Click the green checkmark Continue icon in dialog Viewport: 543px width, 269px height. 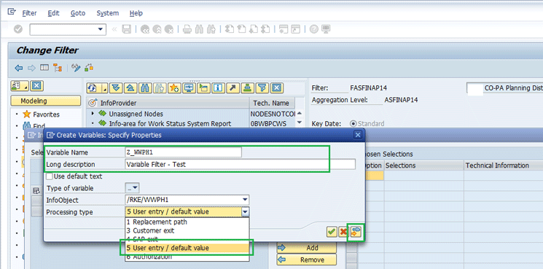tap(332, 232)
